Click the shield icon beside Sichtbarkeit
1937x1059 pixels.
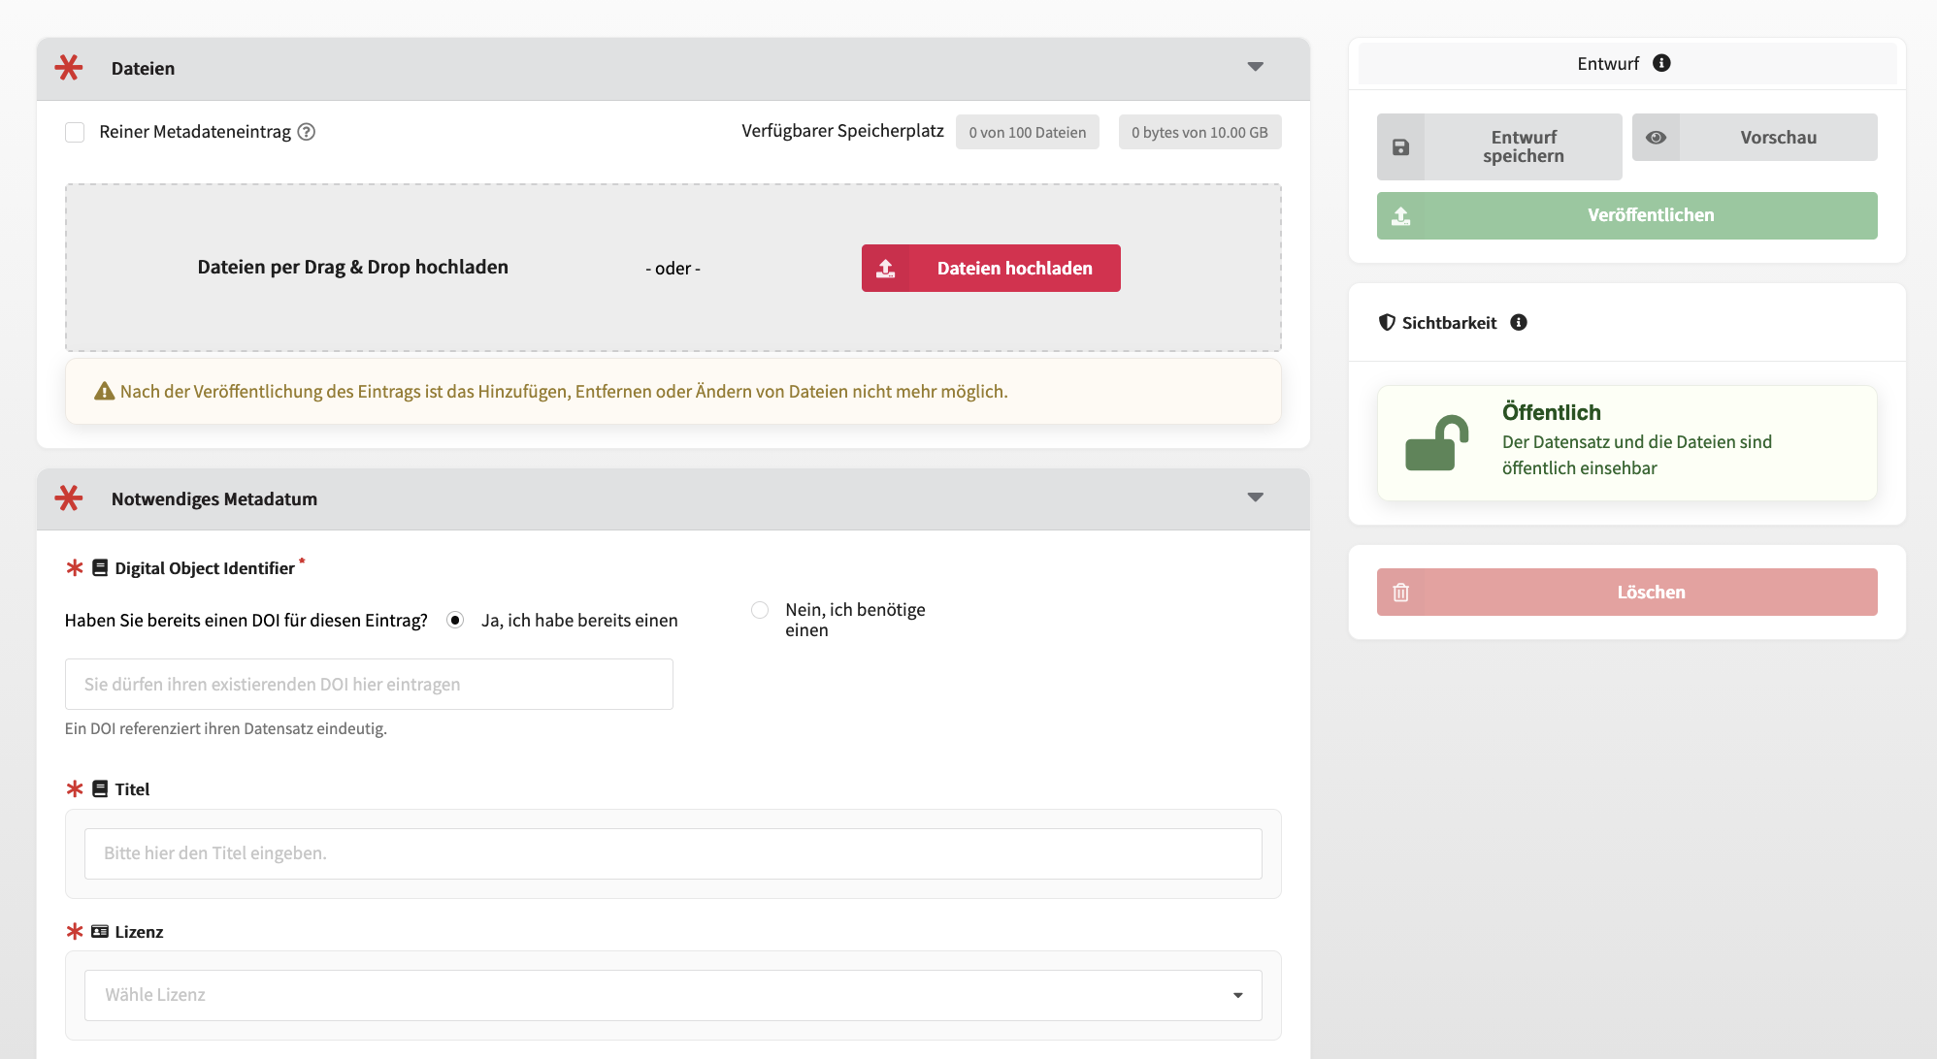tap(1387, 323)
